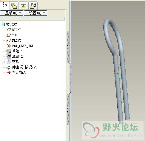
Task: Click the red 在此插入 insert arrow
Action: [9, 73]
